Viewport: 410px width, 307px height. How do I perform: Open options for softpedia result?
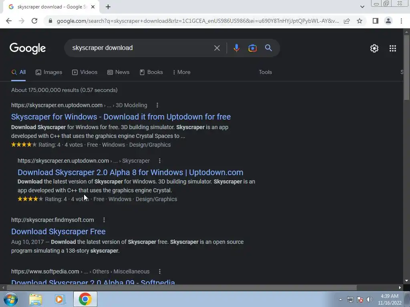[160, 271]
